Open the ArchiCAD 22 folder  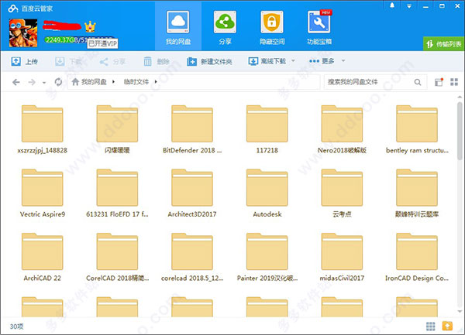tap(42, 257)
